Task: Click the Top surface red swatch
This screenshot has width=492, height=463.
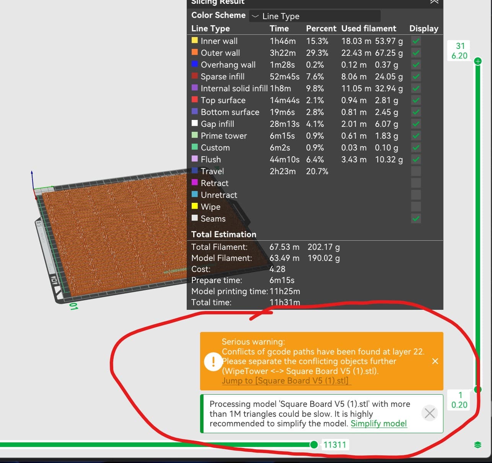Action: tap(195, 99)
